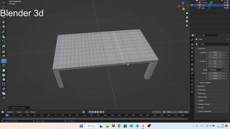The width and height of the screenshot is (230, 129).
Task: Select the Annotate tool
Action: [4, 32]
